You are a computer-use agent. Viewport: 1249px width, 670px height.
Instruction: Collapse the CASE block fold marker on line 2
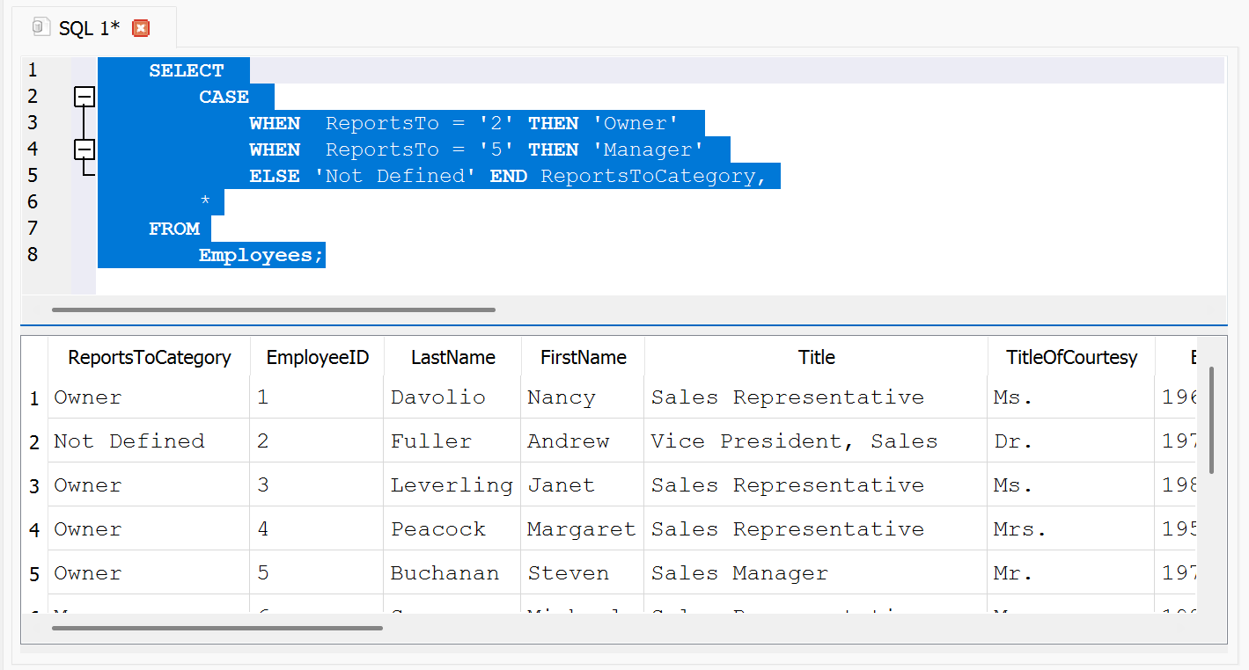pos(84,97)
